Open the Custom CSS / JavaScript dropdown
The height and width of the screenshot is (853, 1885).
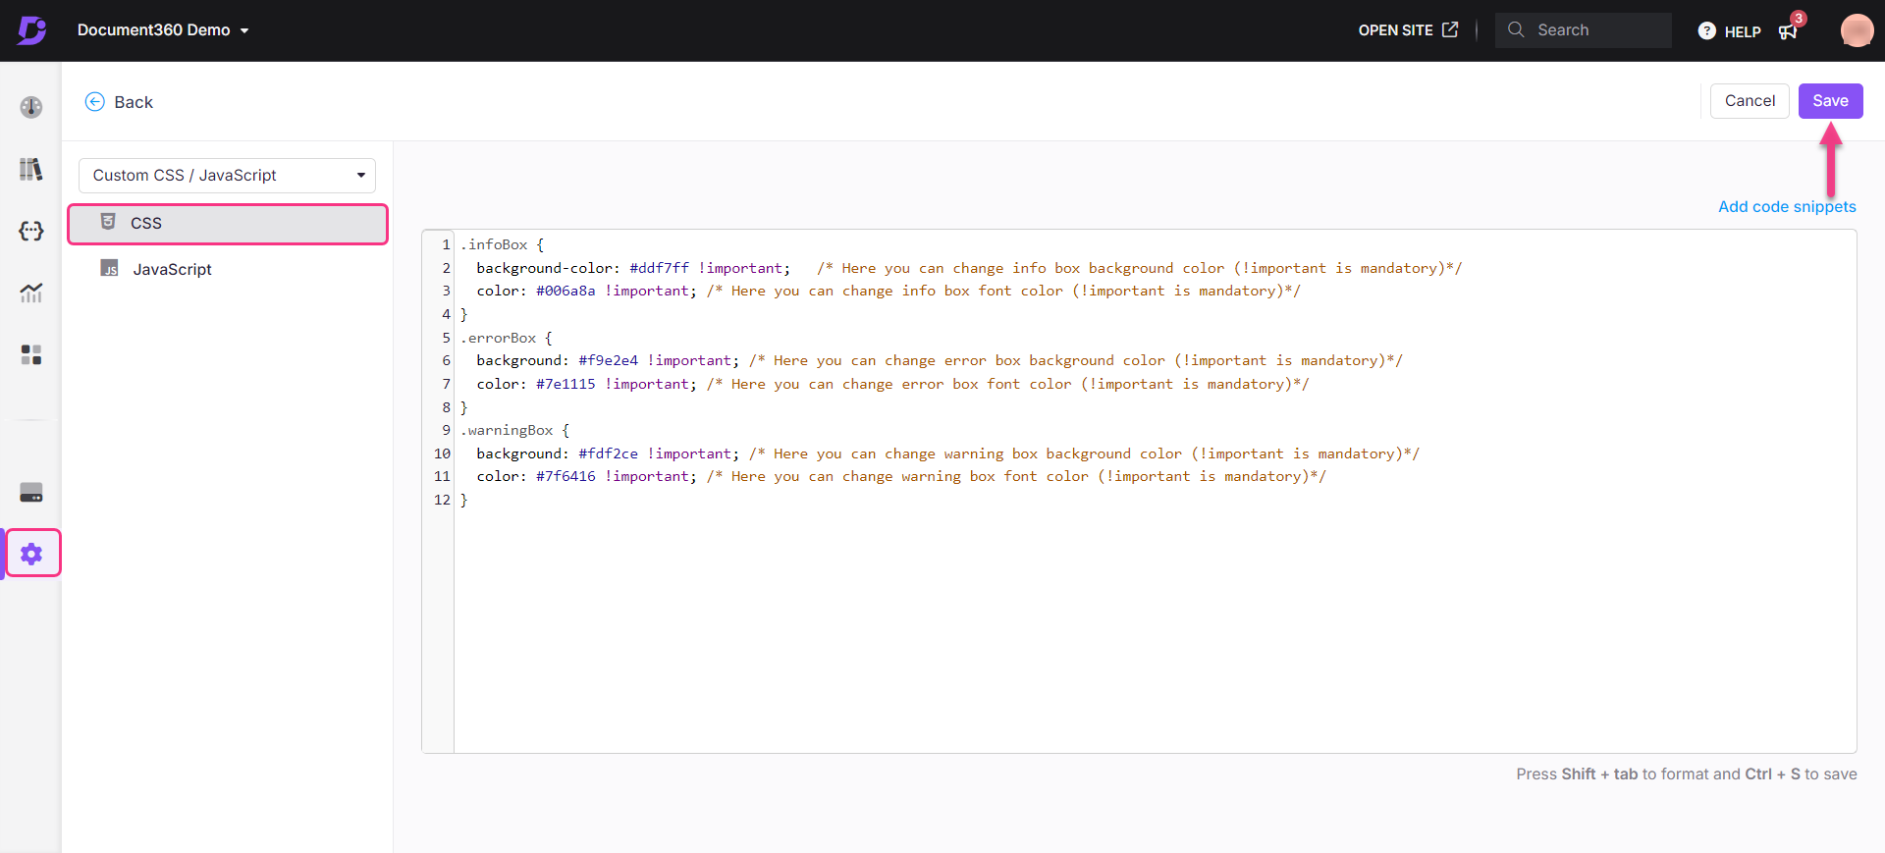(x=227, y=176)
